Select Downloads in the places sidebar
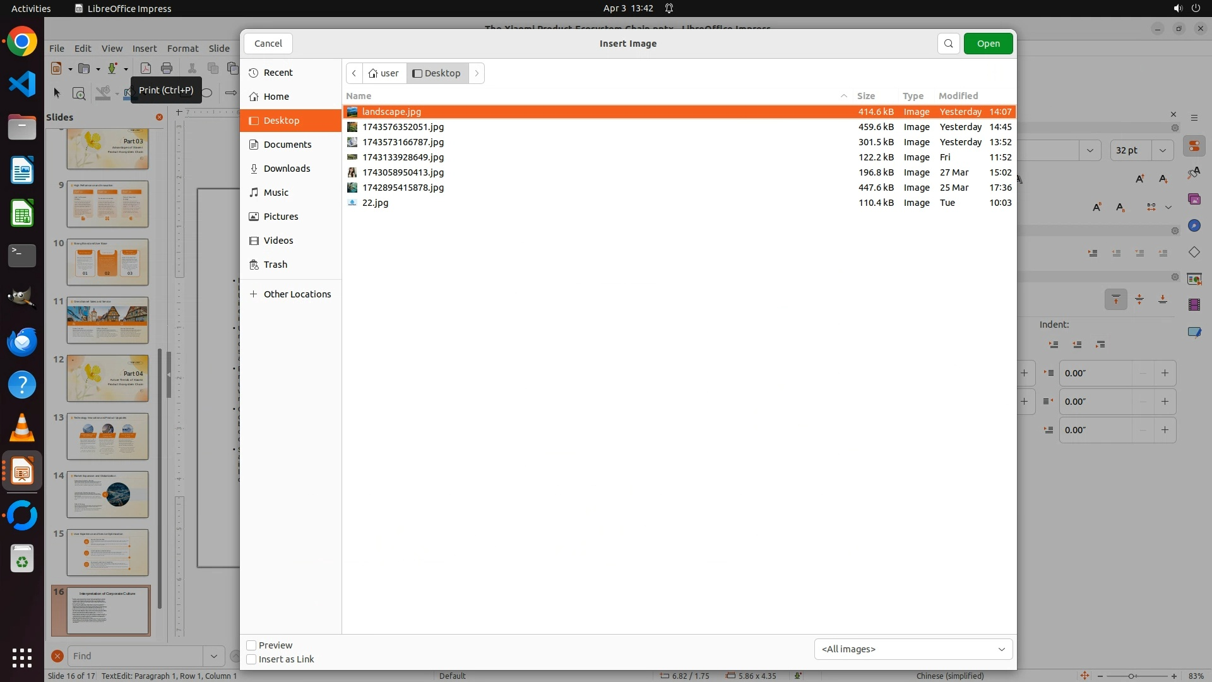This screenshot has width=1212, height=682. click(x=287, y=169)
